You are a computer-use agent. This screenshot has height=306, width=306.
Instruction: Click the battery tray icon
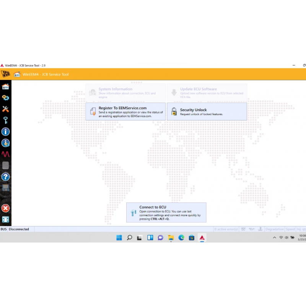(292, 238)
